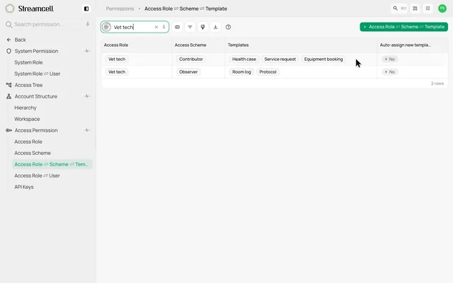Collapse the System Permission section toggle
453x283 pixels.
click(86, 51)
